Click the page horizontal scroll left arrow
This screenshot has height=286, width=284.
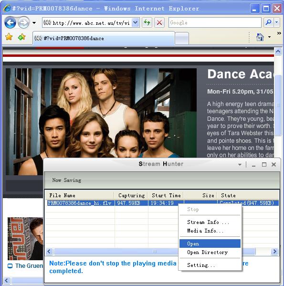coord(7,280)
